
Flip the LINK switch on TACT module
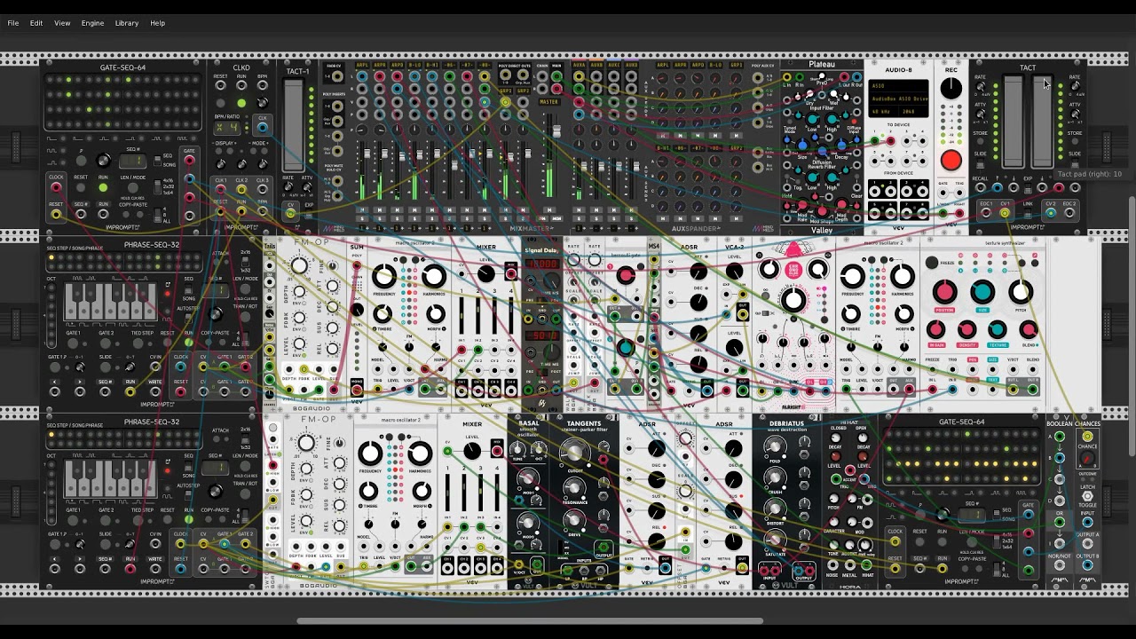pos(1028,213)
